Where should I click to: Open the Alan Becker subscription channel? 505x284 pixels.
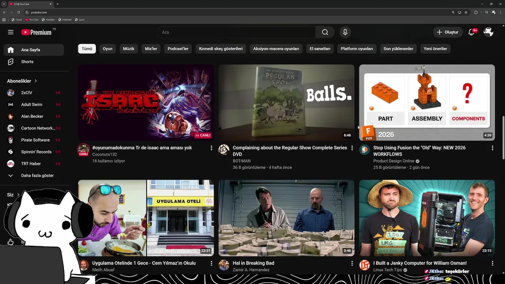(34, 116)
